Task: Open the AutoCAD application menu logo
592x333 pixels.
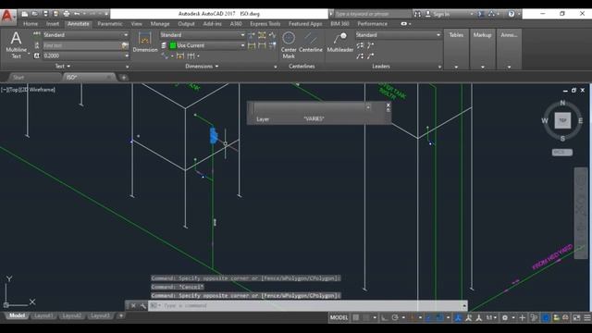Action: click(x=7, y=17)
